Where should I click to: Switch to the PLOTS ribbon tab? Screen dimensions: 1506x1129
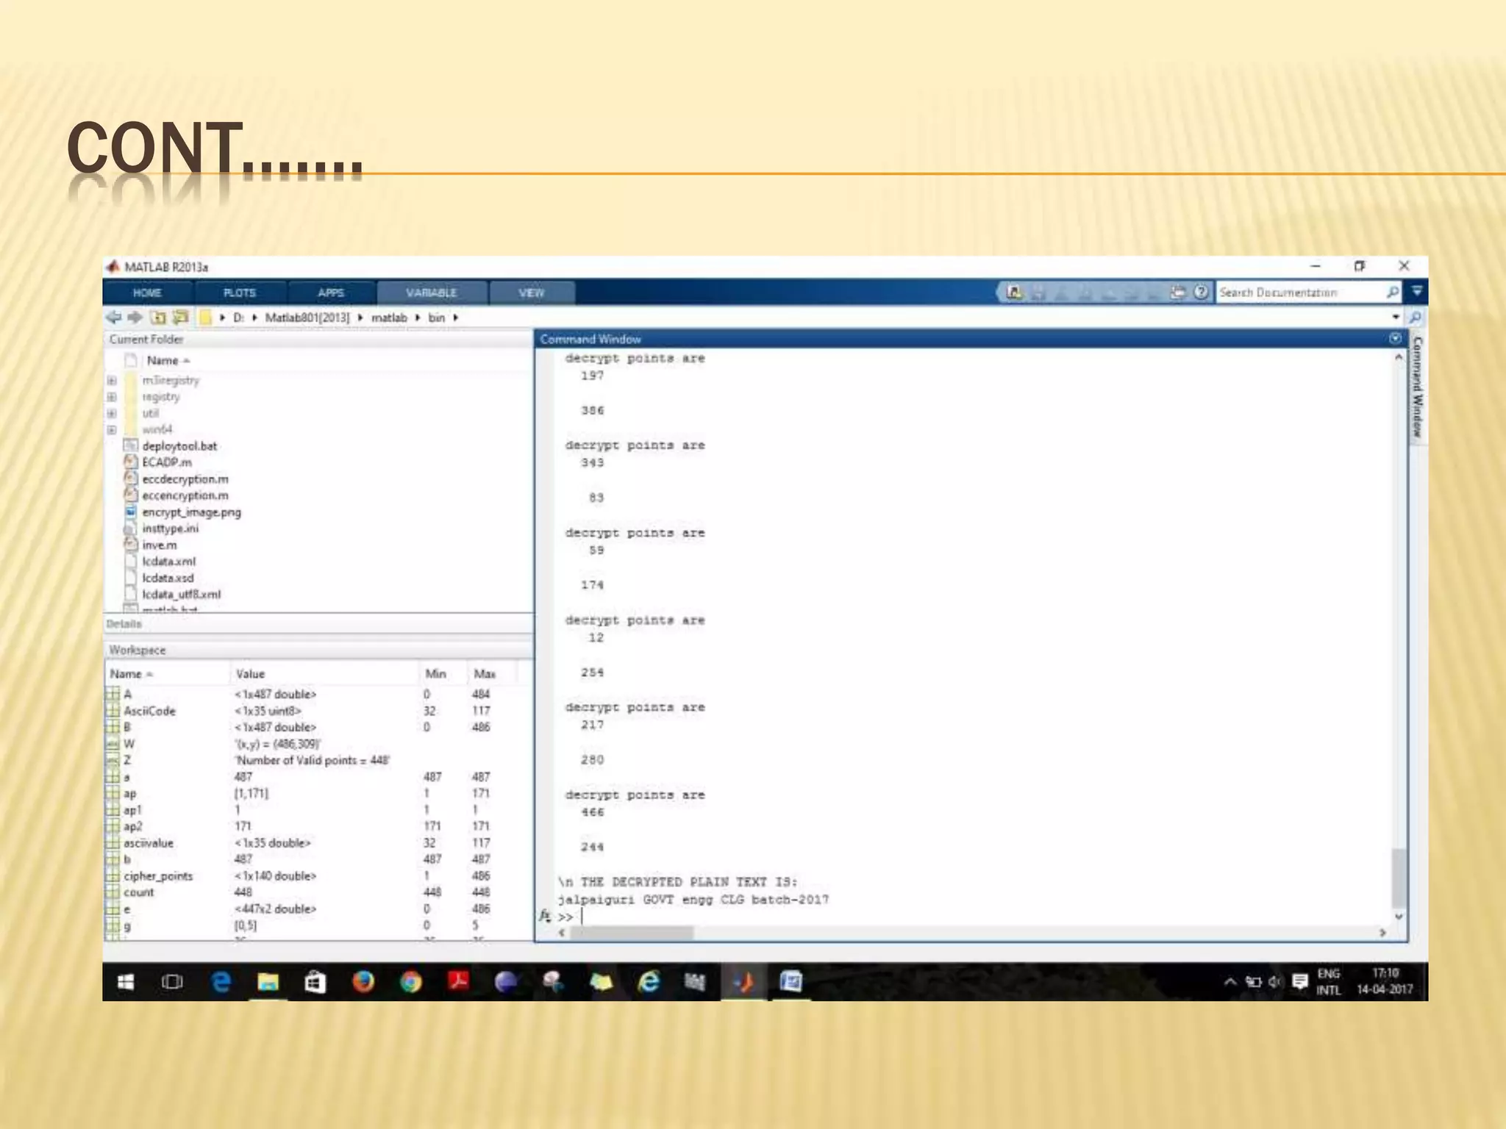pos(240,293)
